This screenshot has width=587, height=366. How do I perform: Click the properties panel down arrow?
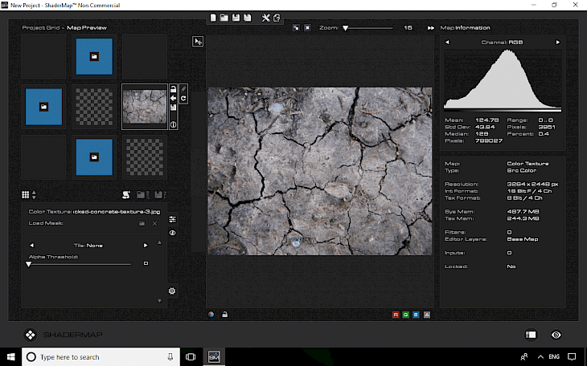click(x=159, y=301)
